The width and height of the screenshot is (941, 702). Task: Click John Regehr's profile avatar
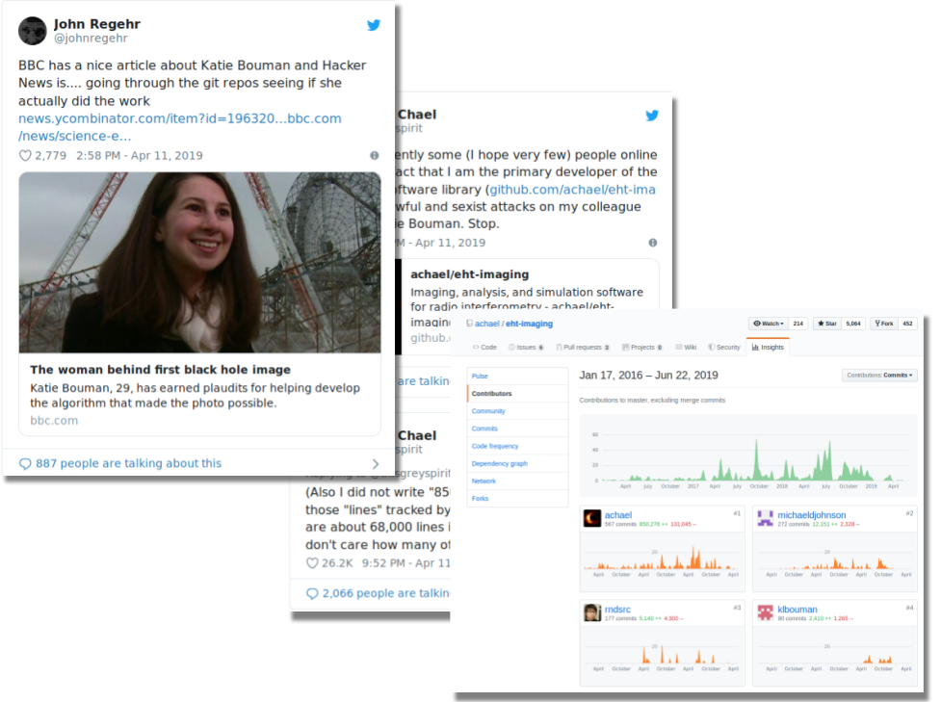33,30
